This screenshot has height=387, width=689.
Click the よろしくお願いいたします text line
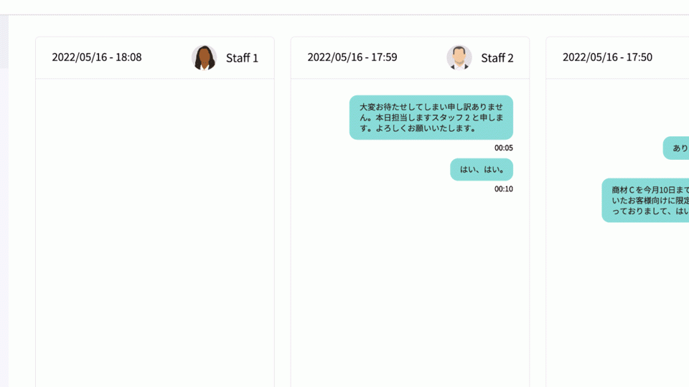click(418, 128)
